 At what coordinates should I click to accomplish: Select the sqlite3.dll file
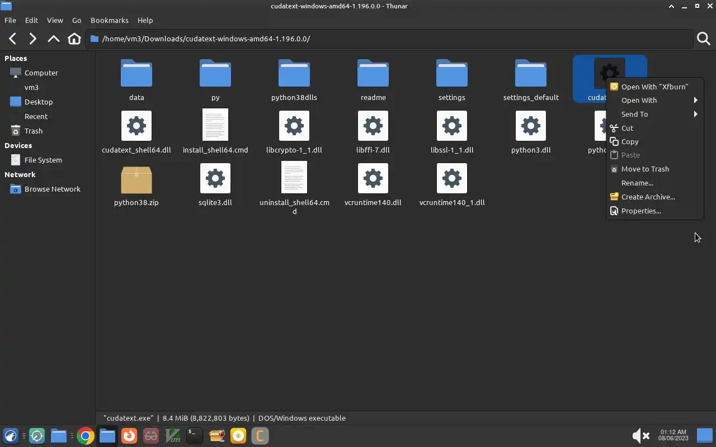click(215, 184)
